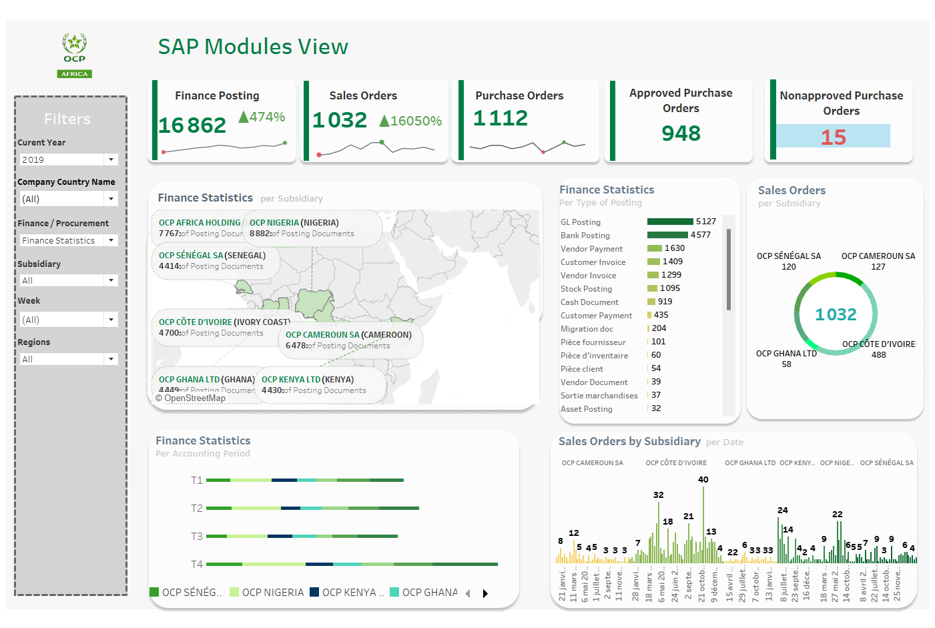Click the Vendor Payment row label
This screenshot has height=628, width=935.
[592, 249]
